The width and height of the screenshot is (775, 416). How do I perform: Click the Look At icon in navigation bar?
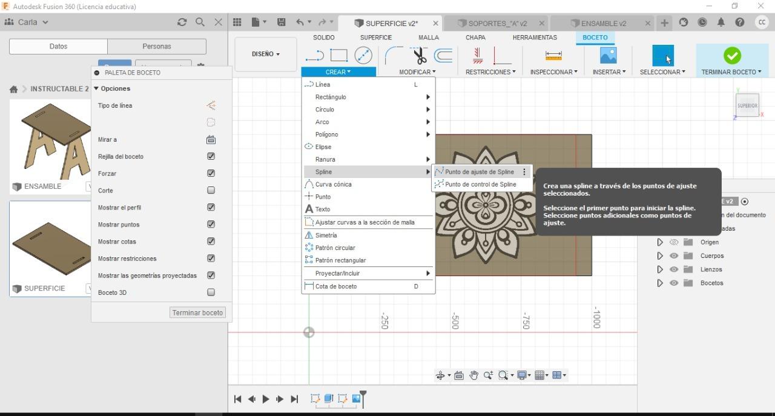[x=459, y=375]
